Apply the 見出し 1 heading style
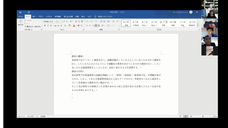 tap(145, 23)
